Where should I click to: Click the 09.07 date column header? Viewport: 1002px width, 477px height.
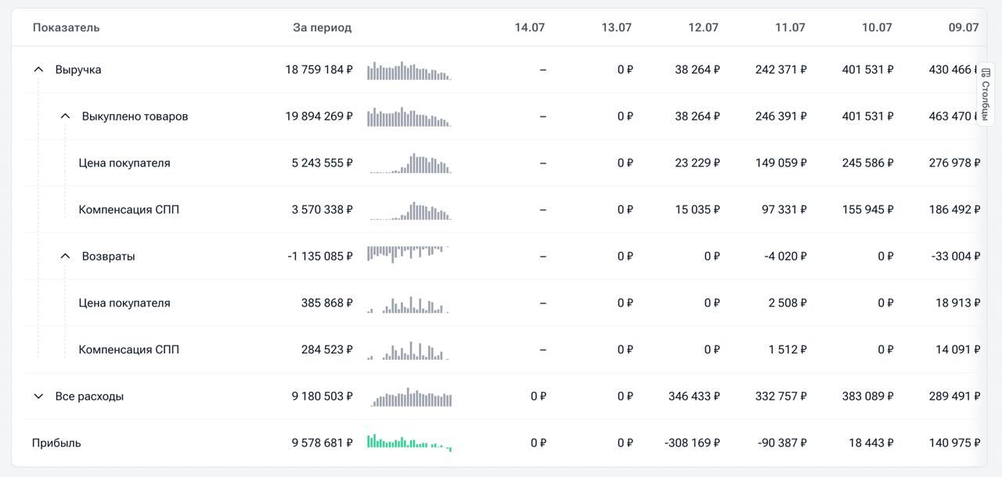pyautogui.click(x=964, y=27)
